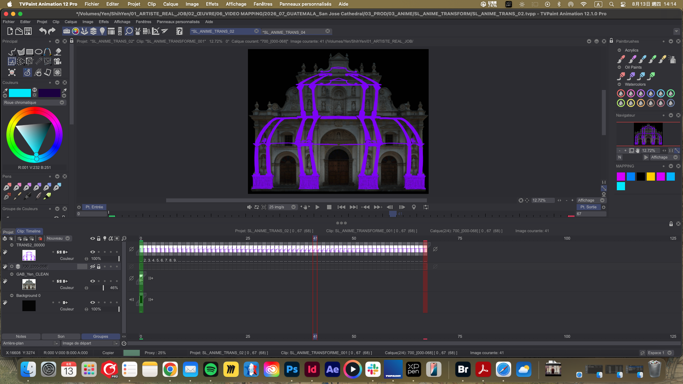Open Effets in the macOS menu bar

coord(212,4)
